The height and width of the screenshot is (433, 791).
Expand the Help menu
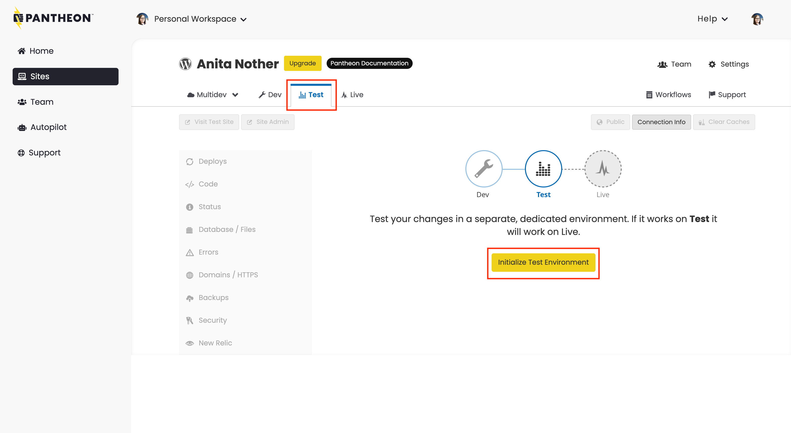pyautogui.click(x=712, y=19)
